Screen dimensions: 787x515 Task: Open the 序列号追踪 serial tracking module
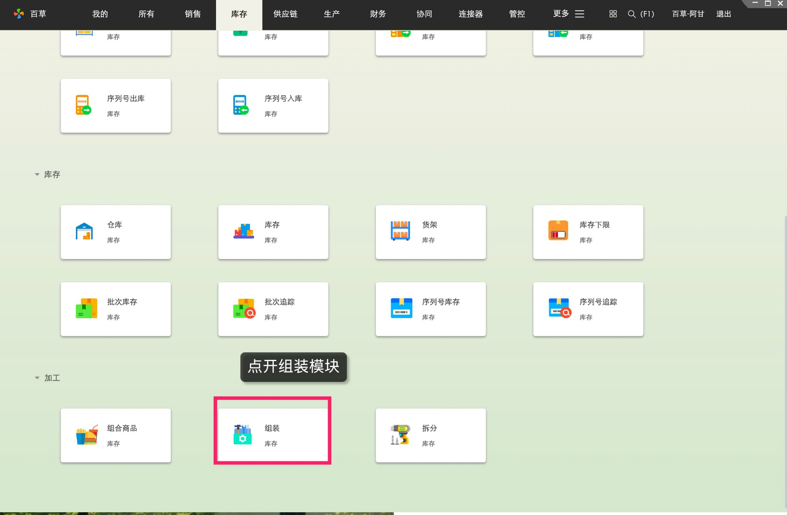588,309
